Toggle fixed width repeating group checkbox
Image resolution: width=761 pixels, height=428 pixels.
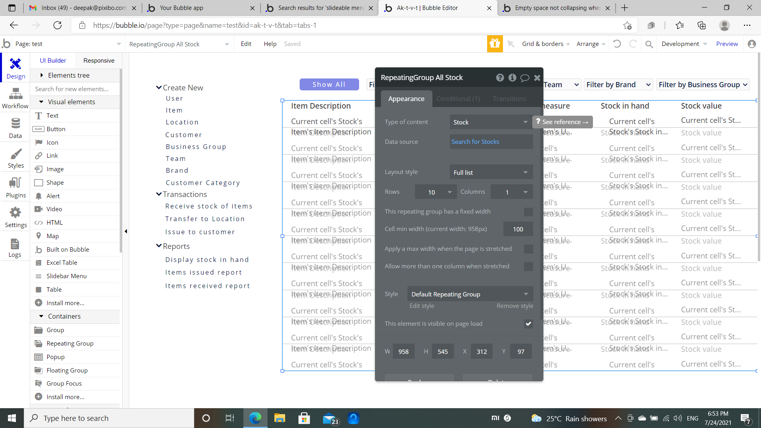tap(528, 212)
